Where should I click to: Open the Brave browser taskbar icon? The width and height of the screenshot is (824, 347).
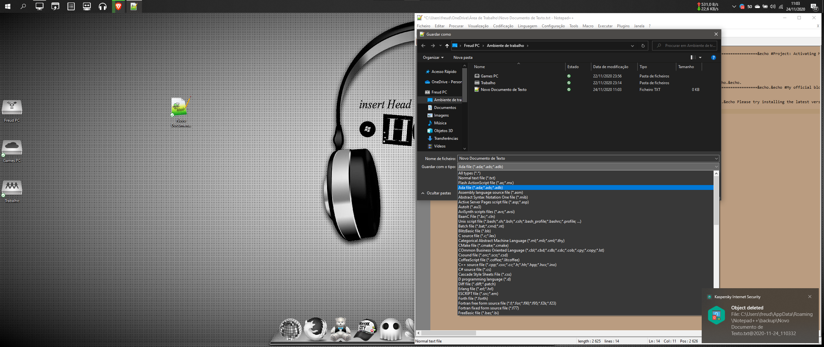pos(118,6)
